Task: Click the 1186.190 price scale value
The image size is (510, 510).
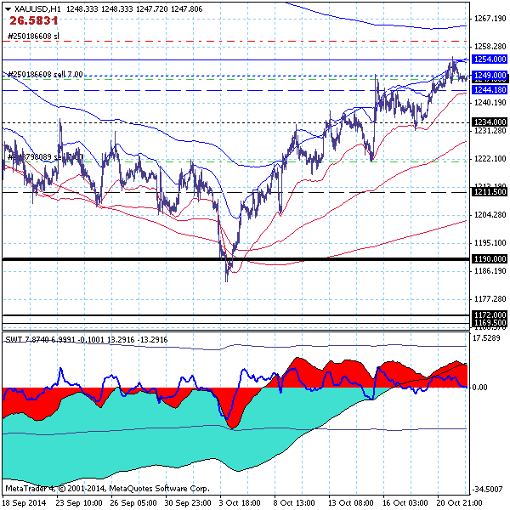Action: 490,271
